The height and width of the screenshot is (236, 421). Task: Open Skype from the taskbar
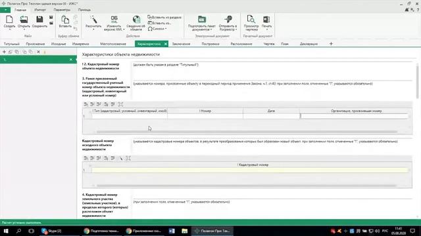[x=51, y=231]
